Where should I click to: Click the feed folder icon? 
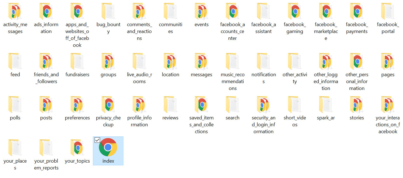click(15, 61)
